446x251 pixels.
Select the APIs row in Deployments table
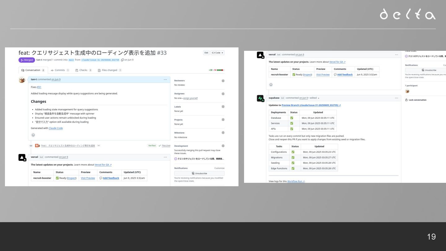(303, 129)
